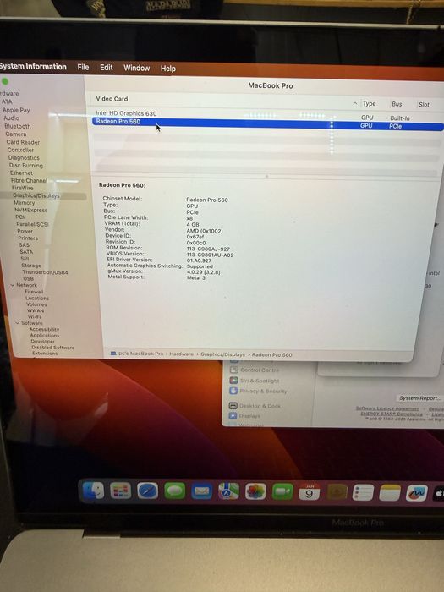Select the Intel HD Graphics 630 row
The image size is (444, 592).
click(268, 114)
